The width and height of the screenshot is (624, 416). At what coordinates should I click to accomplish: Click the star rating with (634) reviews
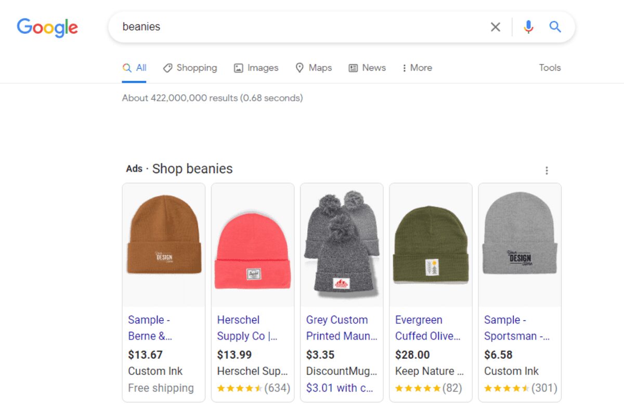click(253, 388)
